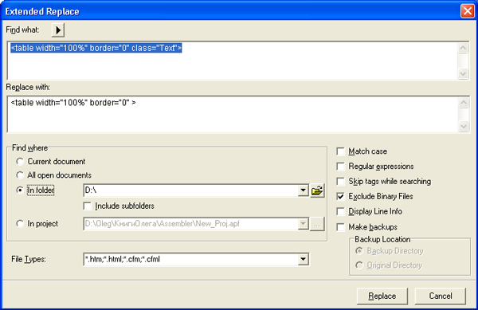Enable Display Line Info checkbox
The height and width of the screenshot is (310, 478).
(x=340, y=211)
